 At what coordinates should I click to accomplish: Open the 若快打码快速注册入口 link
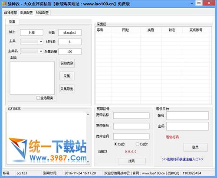pos(183,159)
